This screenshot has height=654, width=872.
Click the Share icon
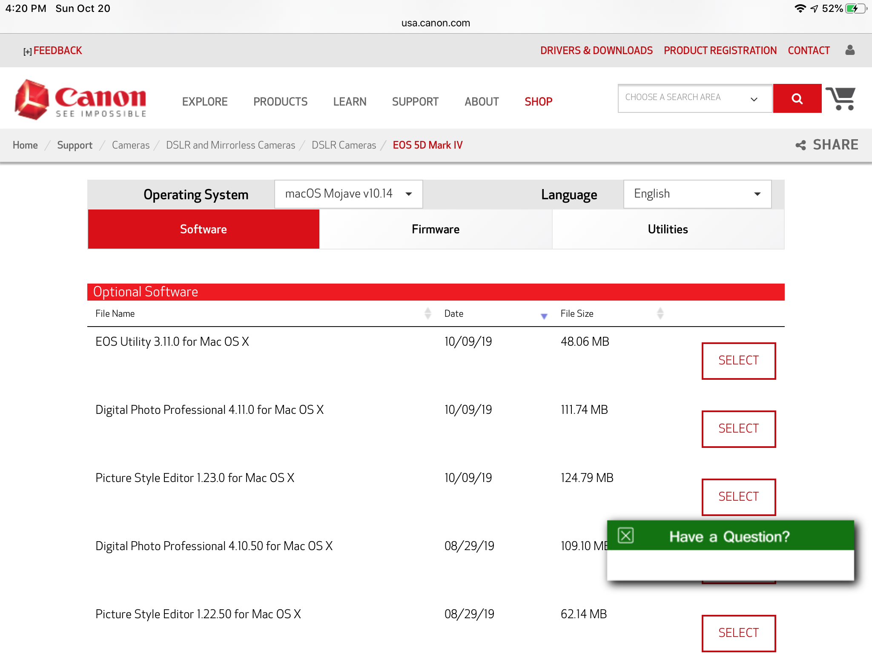tap(800, 145)
